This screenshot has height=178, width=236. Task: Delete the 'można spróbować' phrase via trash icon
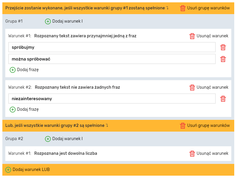click(x=223, y=59)
